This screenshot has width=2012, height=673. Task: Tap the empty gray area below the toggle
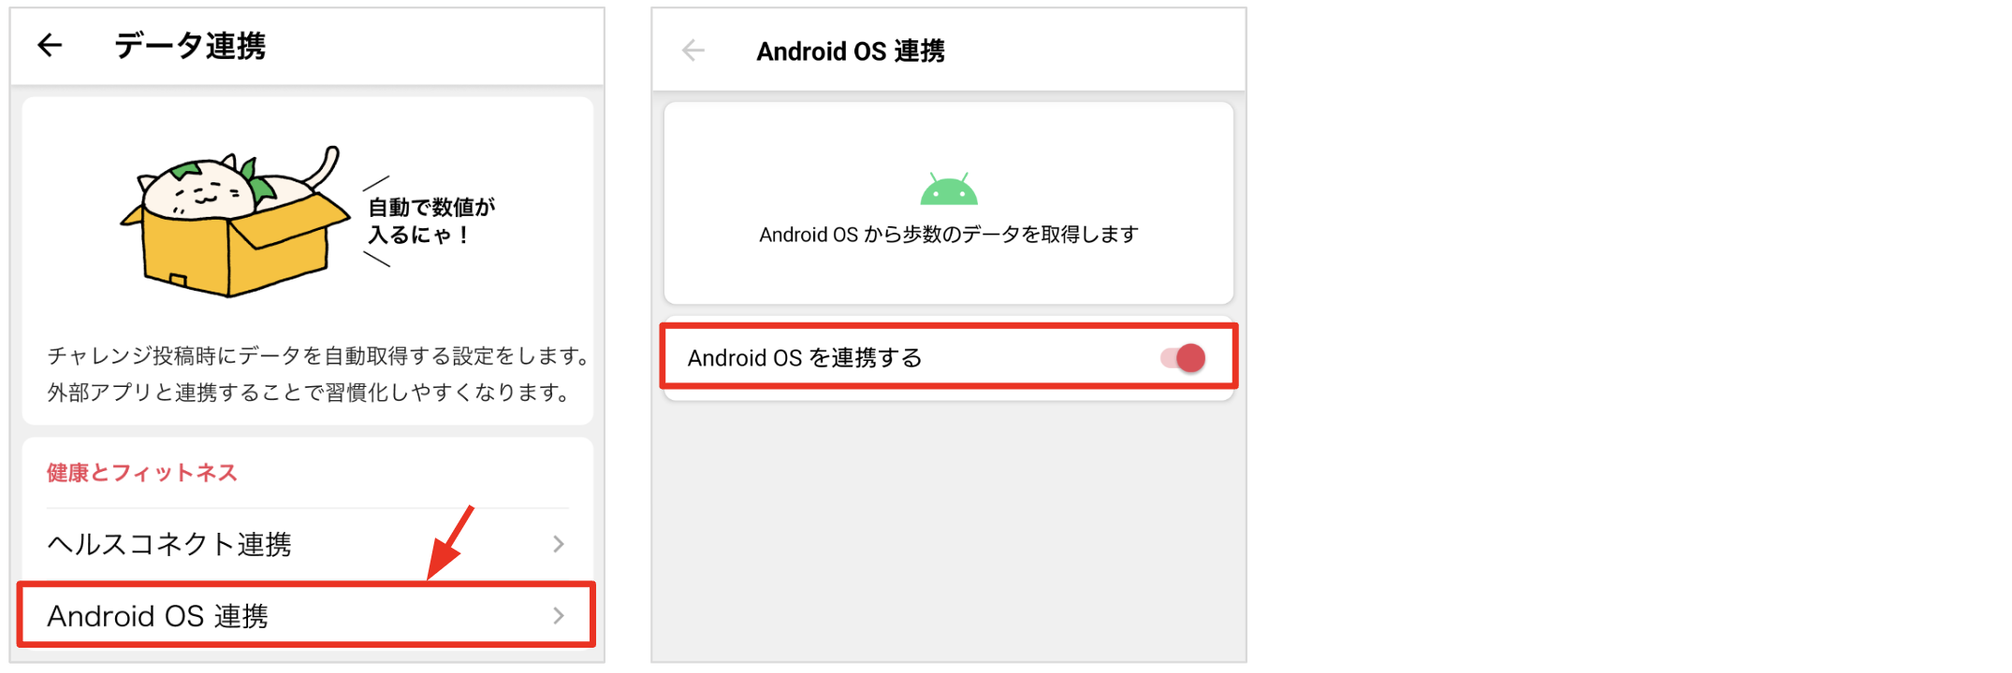(x=949, y=531)
